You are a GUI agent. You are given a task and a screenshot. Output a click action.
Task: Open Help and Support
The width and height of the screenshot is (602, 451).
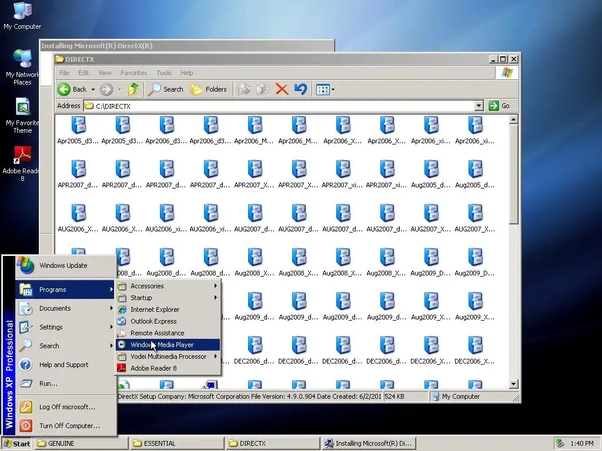click(x=66, y=365)
